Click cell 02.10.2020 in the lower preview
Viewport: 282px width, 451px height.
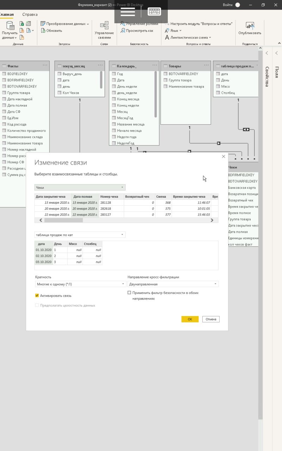click(44, 256)
